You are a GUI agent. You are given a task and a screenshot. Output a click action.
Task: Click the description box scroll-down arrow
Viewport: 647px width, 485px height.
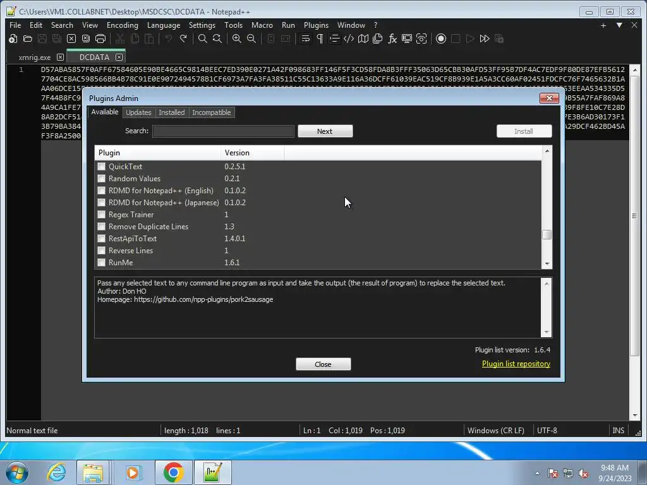[547, 332]
